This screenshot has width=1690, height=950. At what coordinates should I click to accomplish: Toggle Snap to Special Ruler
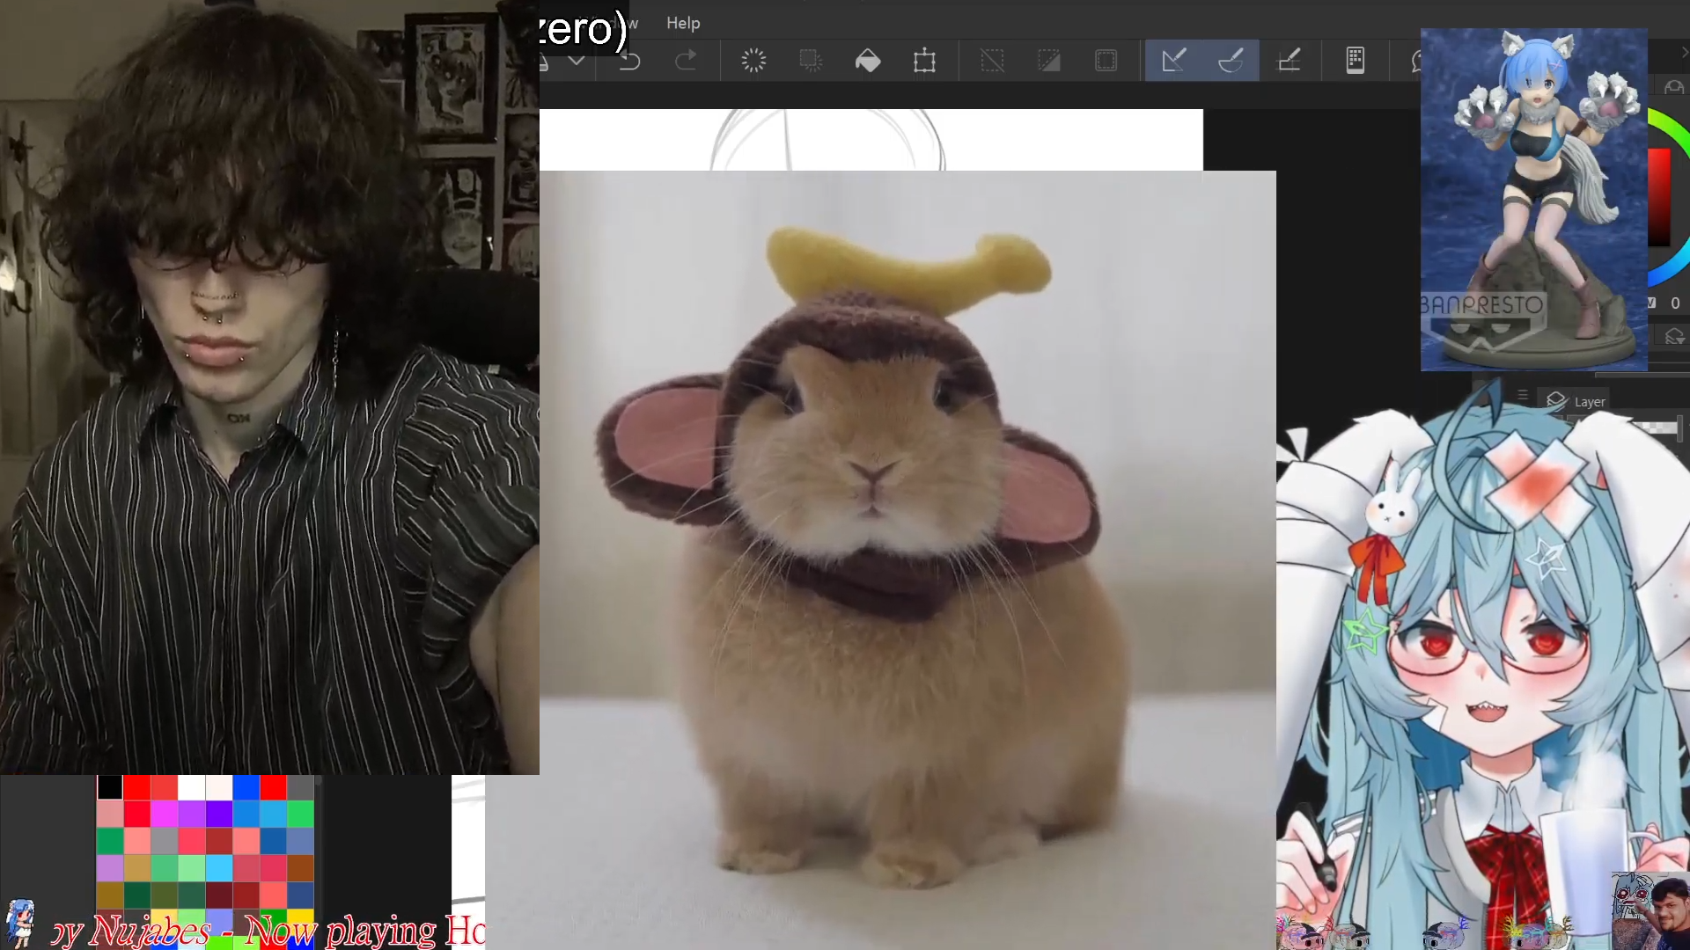tap(1231, 61)
